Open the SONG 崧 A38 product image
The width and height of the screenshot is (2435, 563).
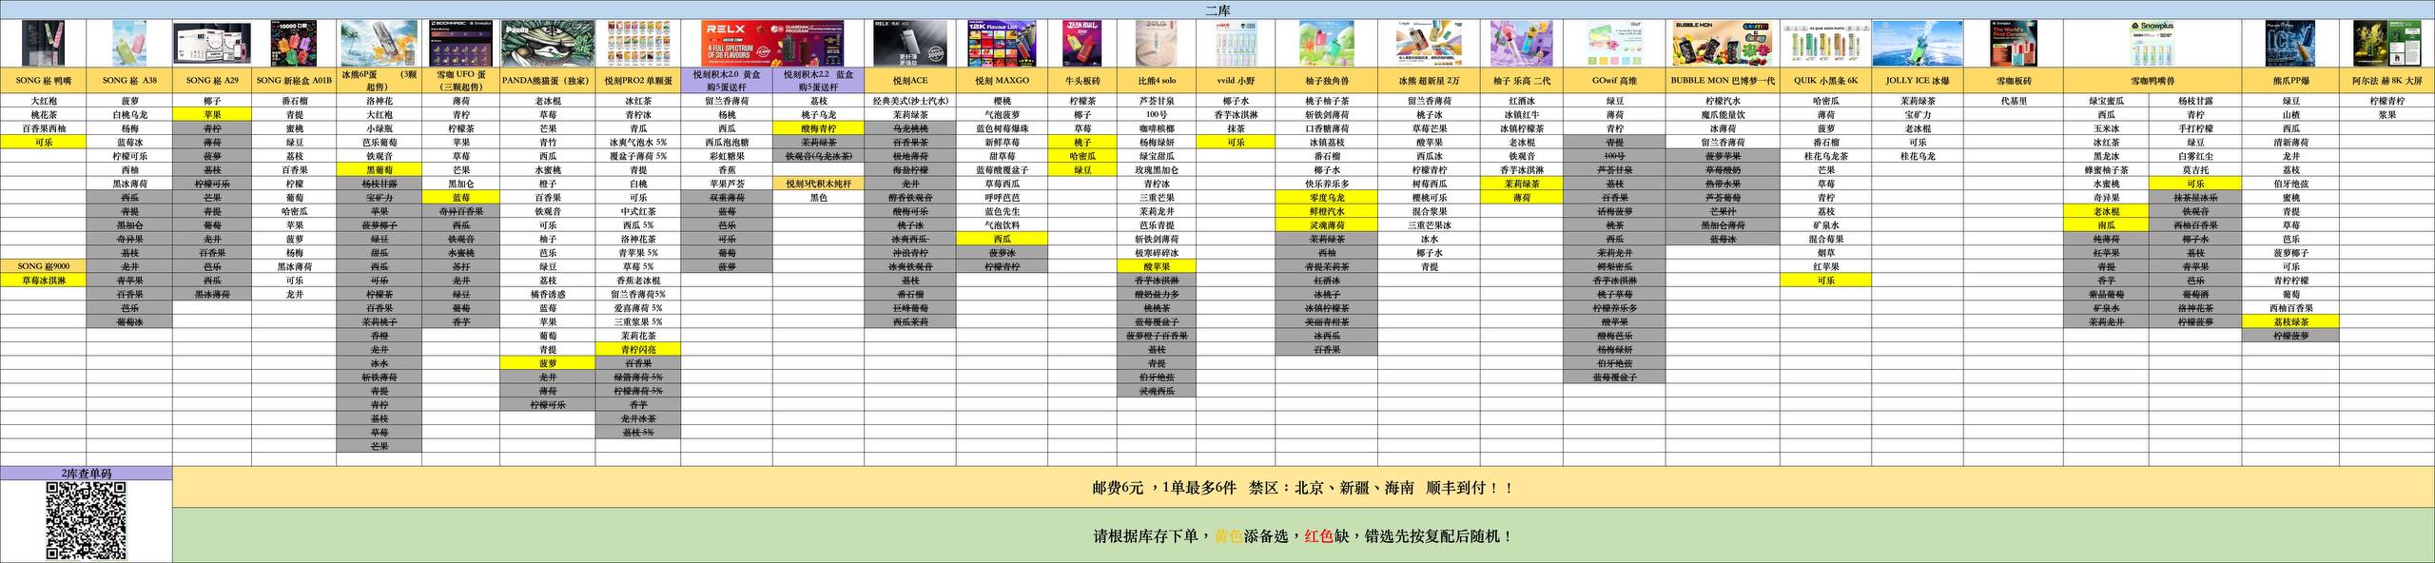[x=129, y=44]
